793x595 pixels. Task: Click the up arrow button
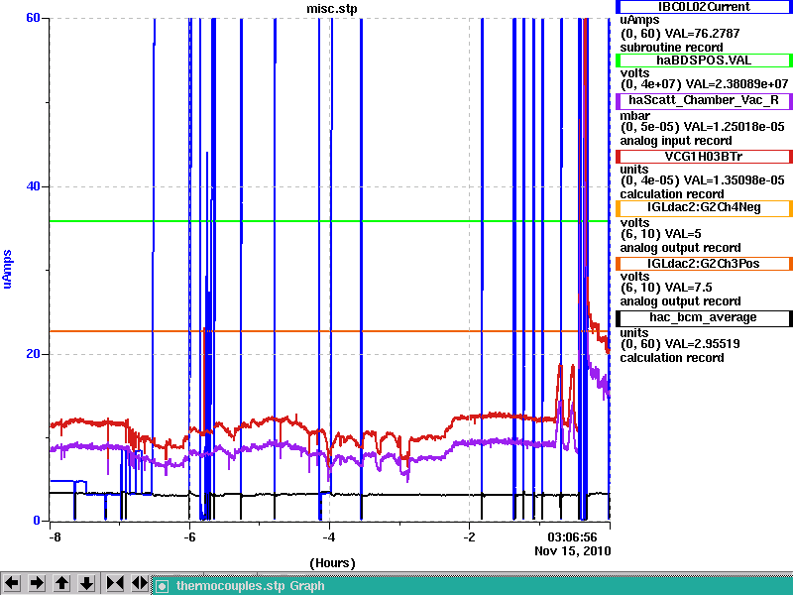click(61, 583)
